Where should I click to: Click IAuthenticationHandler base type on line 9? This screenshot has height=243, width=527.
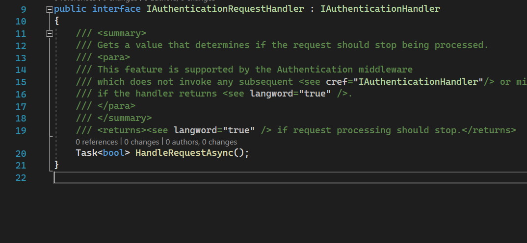pos(380,9)
